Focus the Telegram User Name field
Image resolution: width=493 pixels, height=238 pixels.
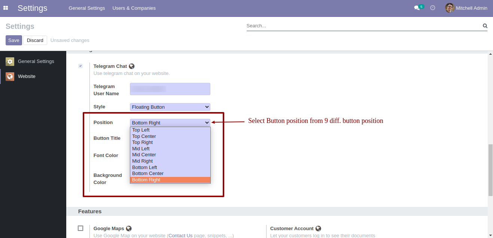pos(170,89)
